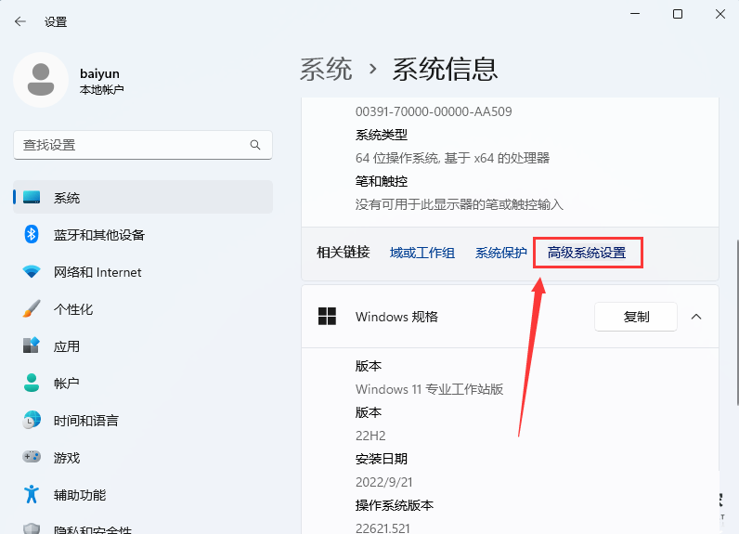Click the Accessibility figure icon
The height and width of the screenshot is (534, 739).
pyautogui.click(x=32, y=494)
